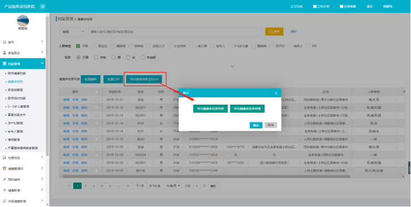Click the 预防接种 syringe icon in sidebar
411x207 pixels.
pos(4,179)
